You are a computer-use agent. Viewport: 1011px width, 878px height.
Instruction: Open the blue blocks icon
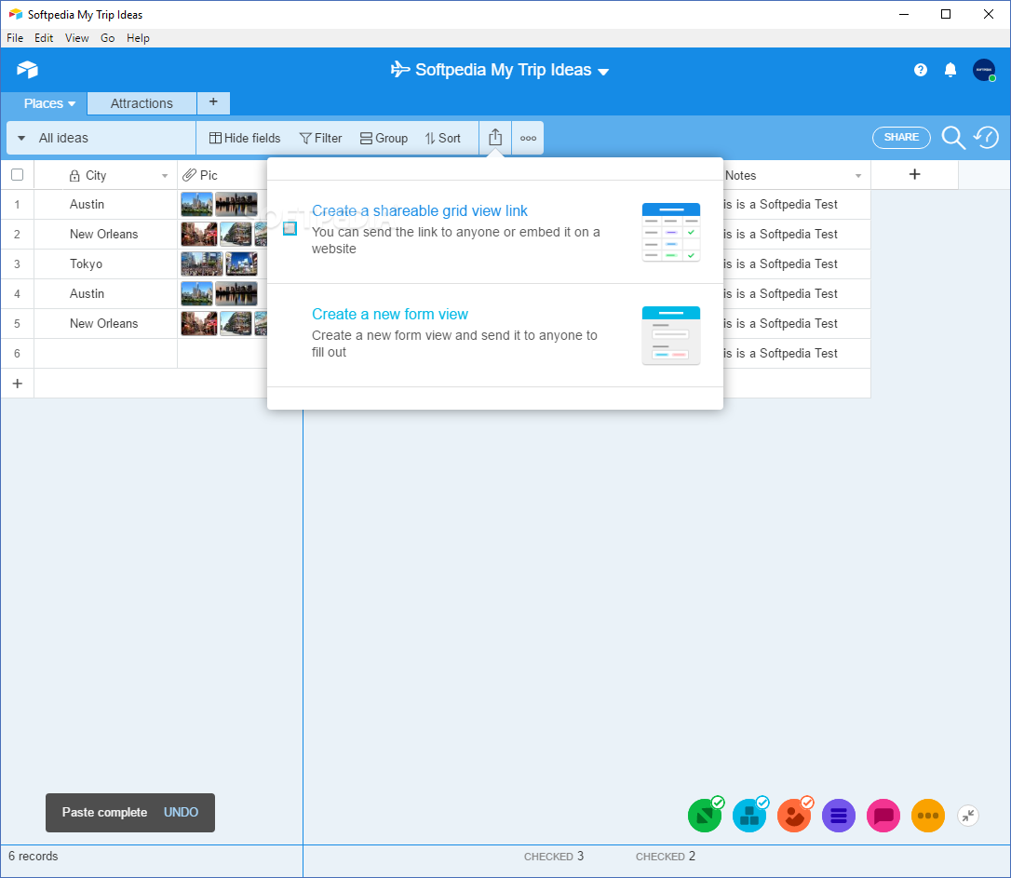[749, 816]
